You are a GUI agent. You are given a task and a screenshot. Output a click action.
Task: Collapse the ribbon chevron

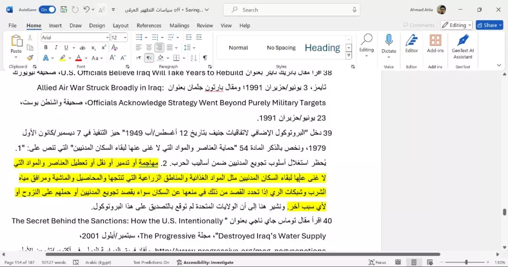pyautogui.click(x=499, y=65)
